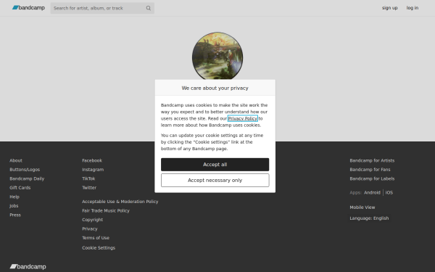
Task: Click the Accept all button
Action: tap(215, 165)
